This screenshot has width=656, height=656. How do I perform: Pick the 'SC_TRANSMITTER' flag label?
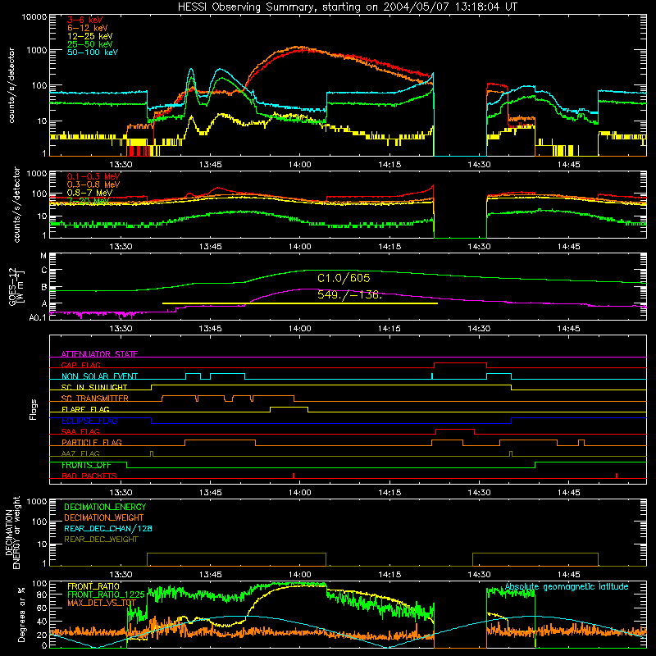point(94,399)
